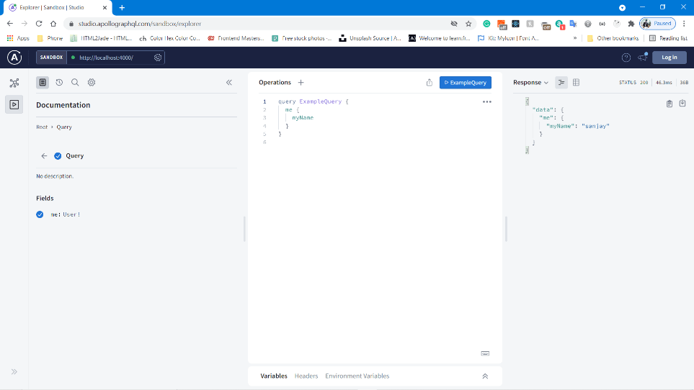694x390 pixels.
Task: Open the Environment Variables tab
Action: click(x=357, y=376)
